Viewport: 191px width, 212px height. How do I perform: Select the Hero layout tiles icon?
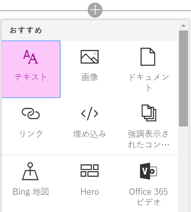pos(89,170)
